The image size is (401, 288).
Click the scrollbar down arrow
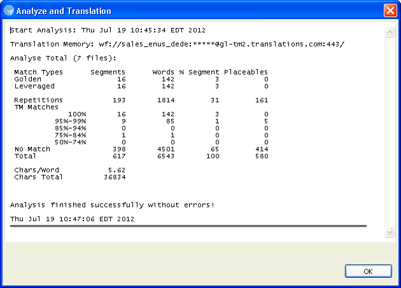[x=390, y=233]
